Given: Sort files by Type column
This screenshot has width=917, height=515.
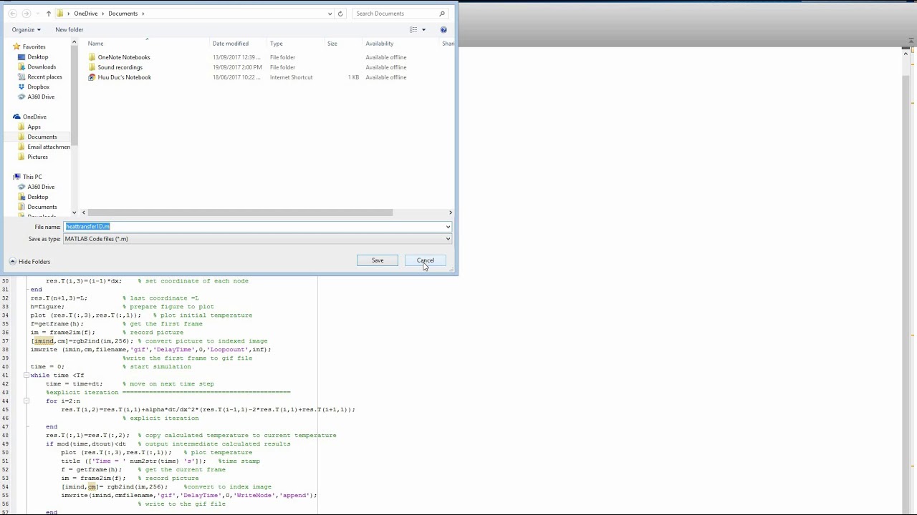Looking at the screenshot, I should 277,44.
